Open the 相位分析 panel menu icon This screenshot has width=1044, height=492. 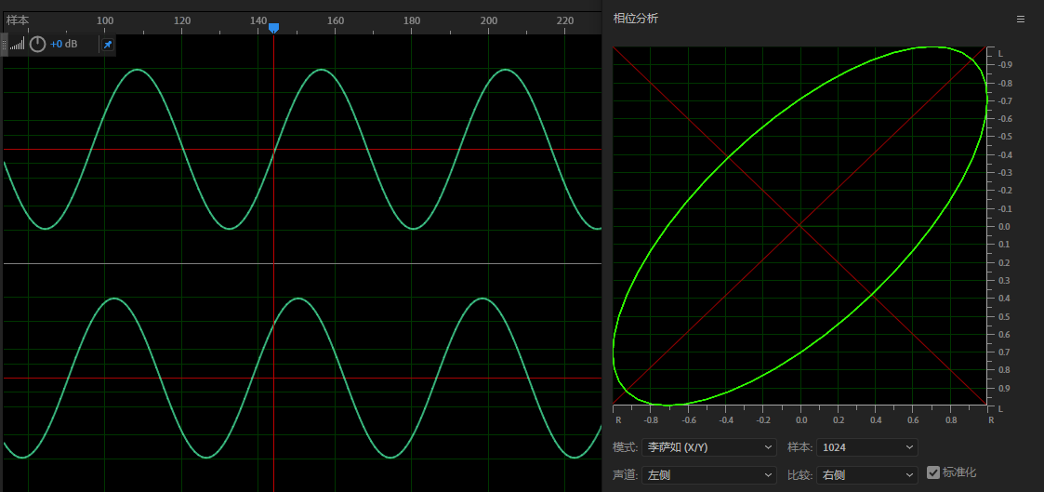tap(1020, 19)
